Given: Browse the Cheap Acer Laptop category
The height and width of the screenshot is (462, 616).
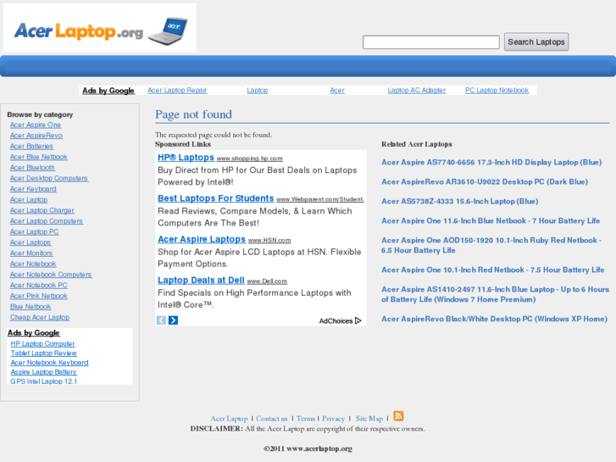Looking at the screenshot, I should point(40,317).
